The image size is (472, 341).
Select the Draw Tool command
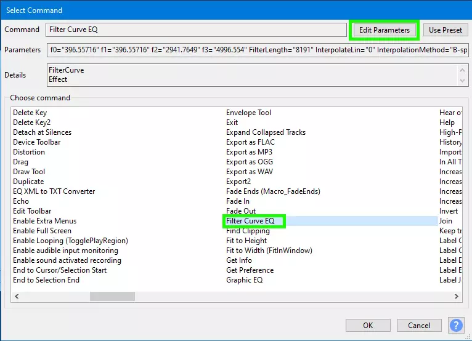click(x=29, y=172)
